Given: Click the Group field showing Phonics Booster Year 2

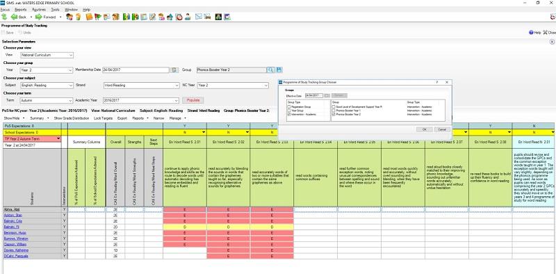Looking at the screenshot, I should point(231,70).
